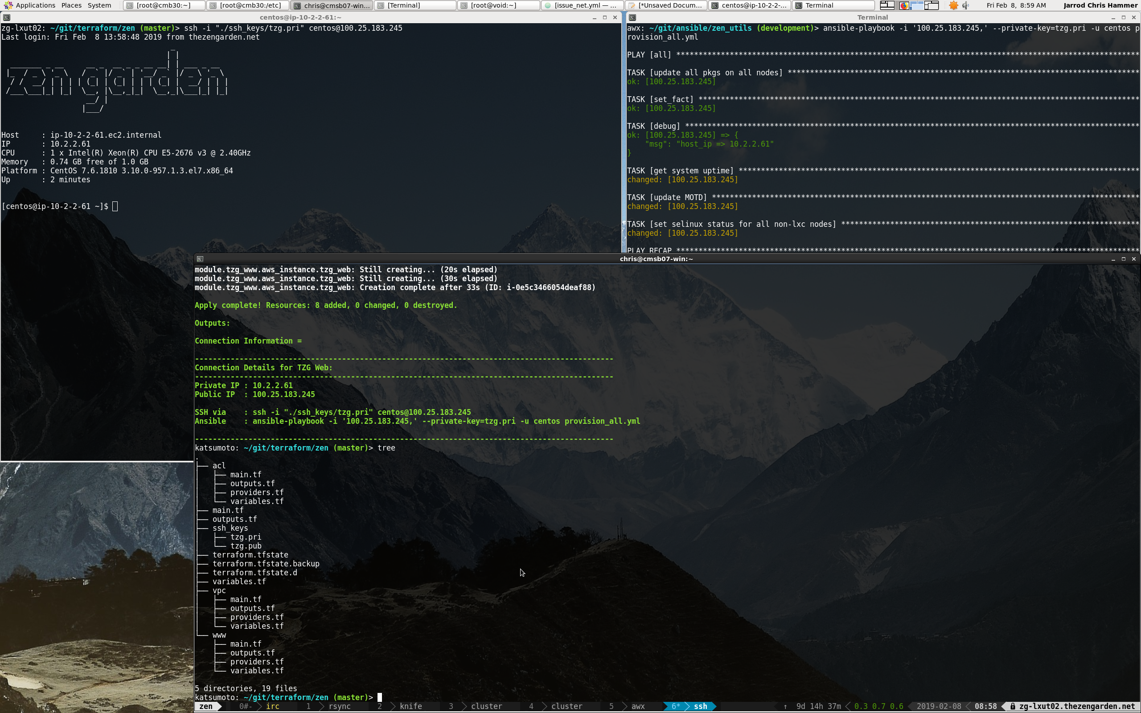Close the Terminal window running ansible-playbook

[1134, 17]
